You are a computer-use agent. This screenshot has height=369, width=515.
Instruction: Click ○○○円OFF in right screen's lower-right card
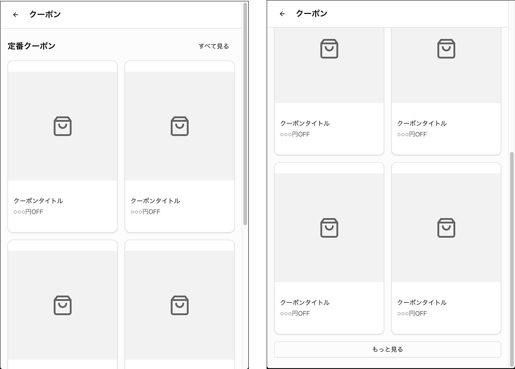(x=412, y=313)
